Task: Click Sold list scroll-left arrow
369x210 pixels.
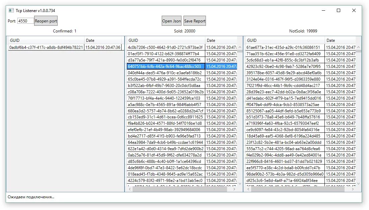Action: click(x=130, y=189)
